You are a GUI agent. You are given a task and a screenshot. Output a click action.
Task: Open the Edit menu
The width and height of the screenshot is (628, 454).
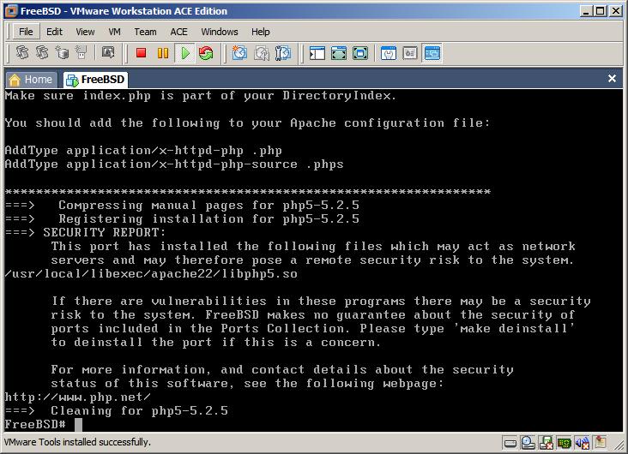tap(54, 32)
